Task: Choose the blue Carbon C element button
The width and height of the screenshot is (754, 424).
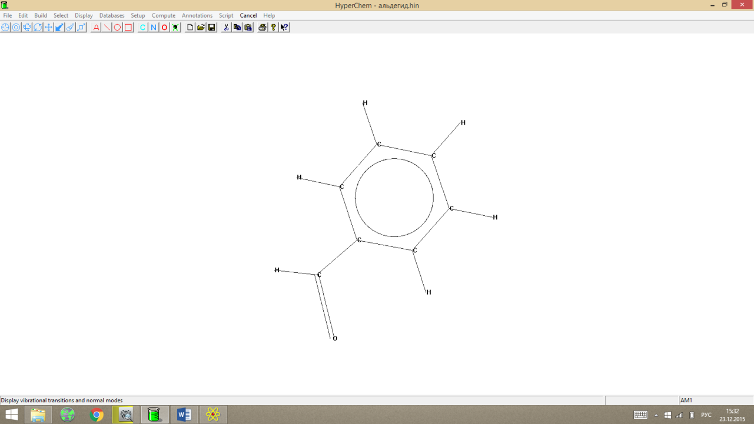Action: click(142, 27)
